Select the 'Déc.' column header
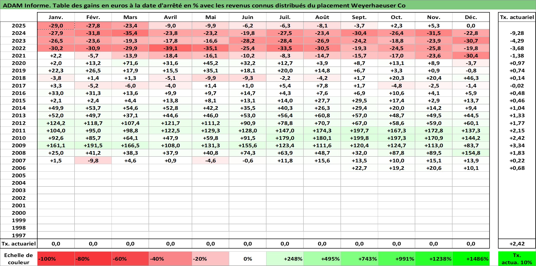536x266 pixels. pyautogui.click(x=471, y=17)
